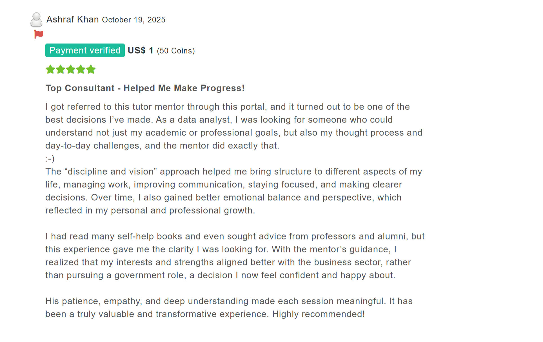Select the second star in the rating

(60, 69)
